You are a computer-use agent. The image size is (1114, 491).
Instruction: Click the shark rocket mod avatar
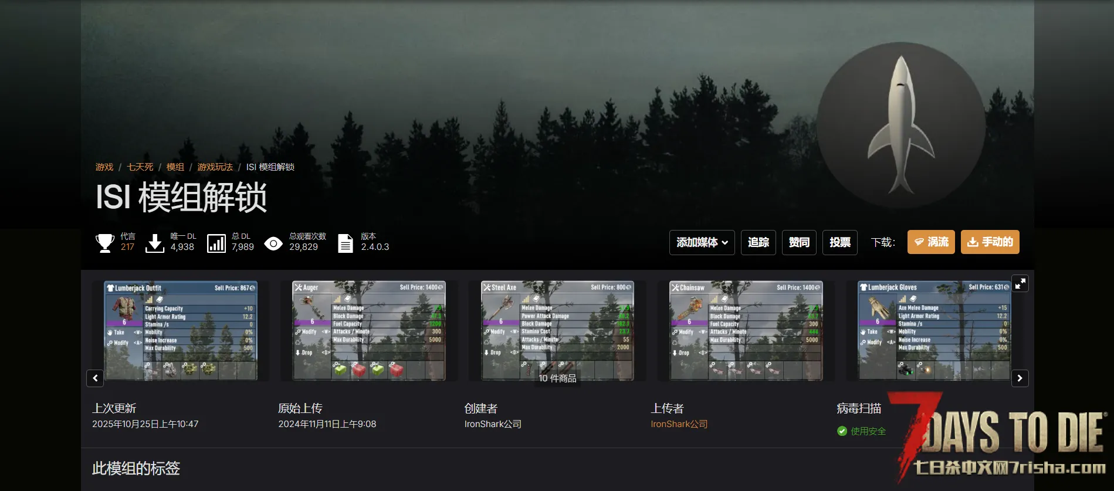pos(900,126)
